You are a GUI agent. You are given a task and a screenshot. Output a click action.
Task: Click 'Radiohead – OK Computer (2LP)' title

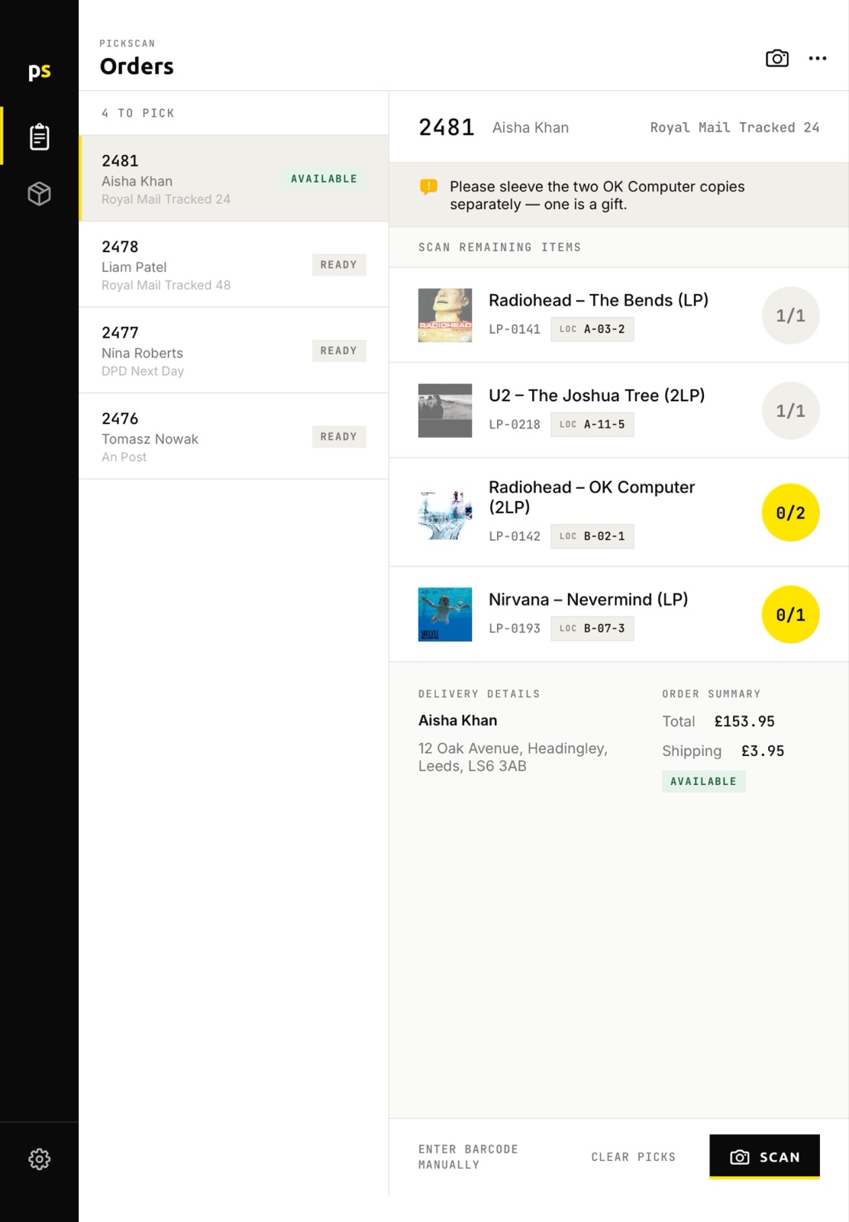(592, 497)
